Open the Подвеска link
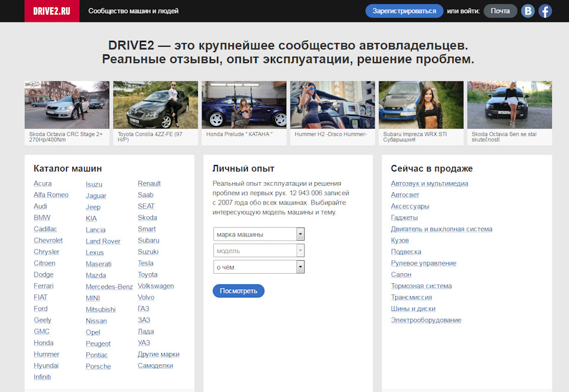Viewport: 569px width, 392px height. coord(406,252)
